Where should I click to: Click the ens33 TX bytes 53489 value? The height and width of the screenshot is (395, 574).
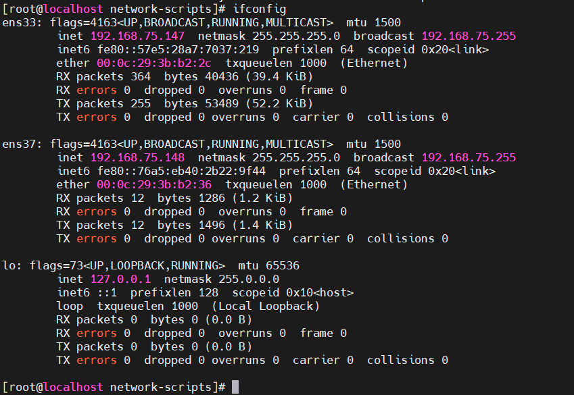click(x=222, y=103)
